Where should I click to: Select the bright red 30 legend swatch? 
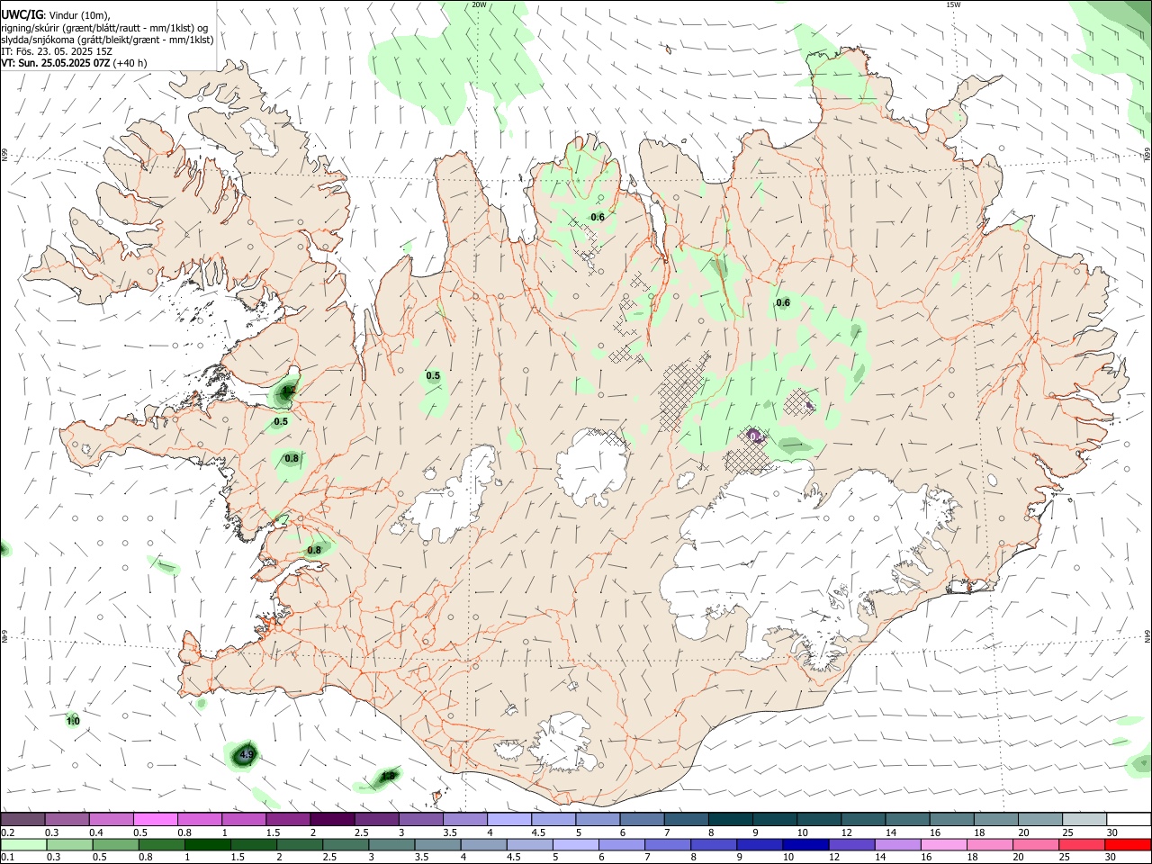tap(1128, 844)
